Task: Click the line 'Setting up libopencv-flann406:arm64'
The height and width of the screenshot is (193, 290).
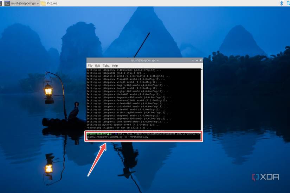Action: click(126, 79)
